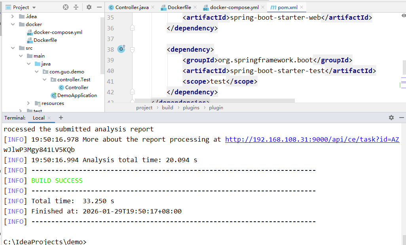The height and width of the screenshot is (245, 406).
Task: Click 'project' in the breadcrumb bar
Action: tap(144, 108)
